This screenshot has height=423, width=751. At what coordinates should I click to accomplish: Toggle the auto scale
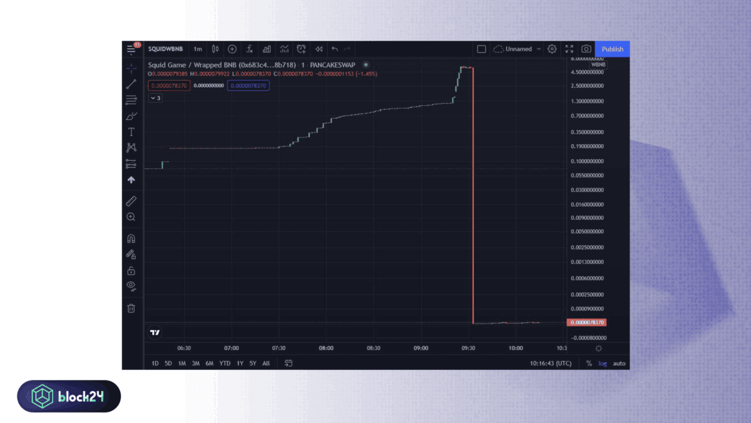(x=619, y=363)
